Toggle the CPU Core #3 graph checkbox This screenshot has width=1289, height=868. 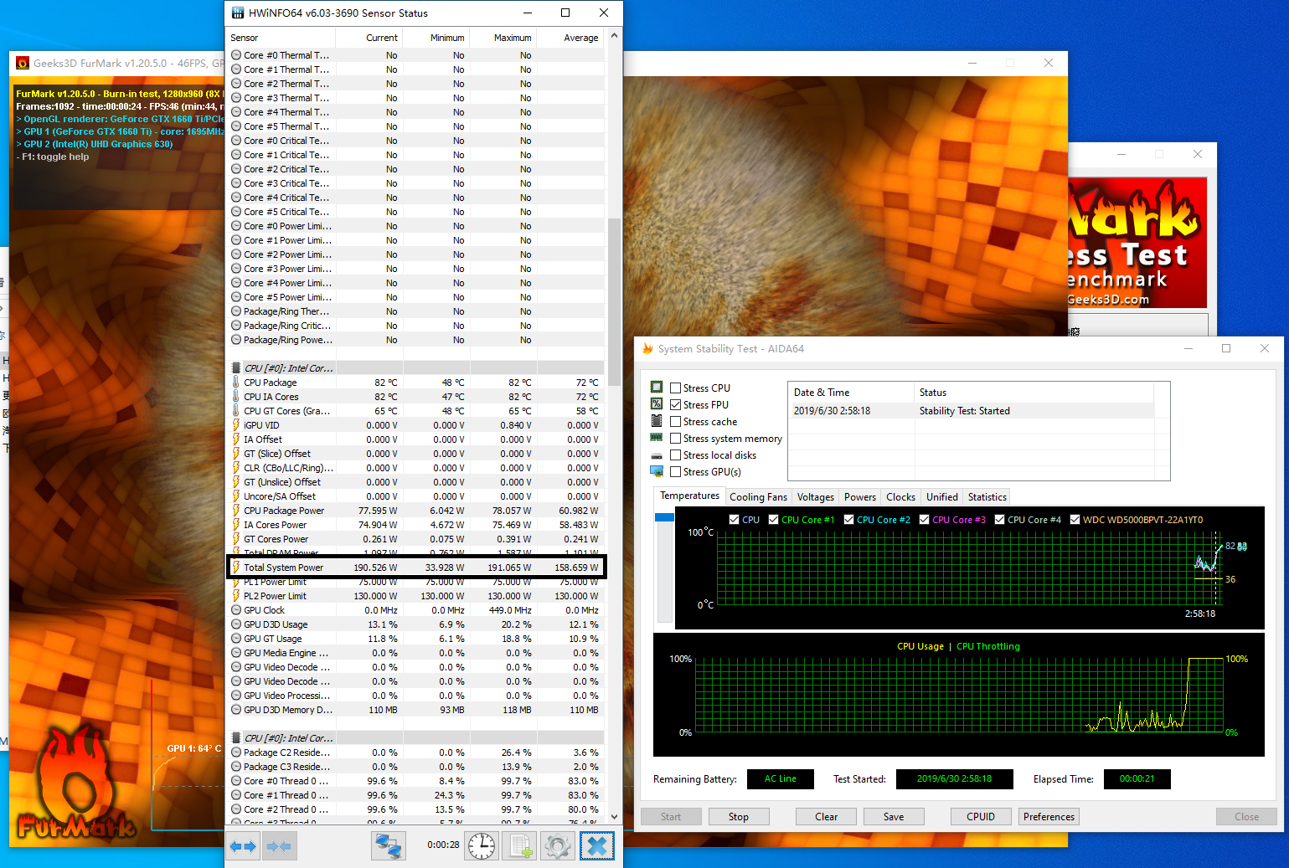(x=924, y=520)
